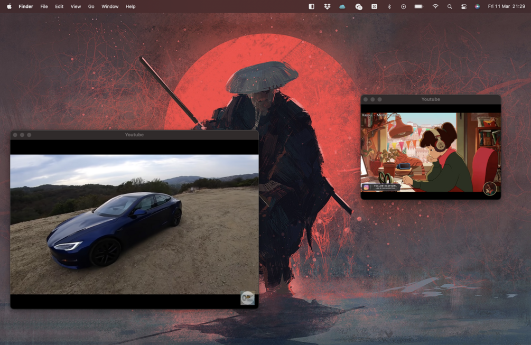Click the blue Tesla car video frame
The image size is (531, 345).
tap(134, 224)
